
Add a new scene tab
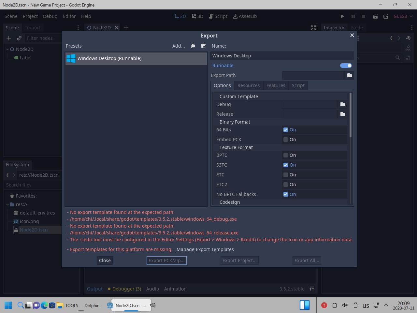pos(126,28)
